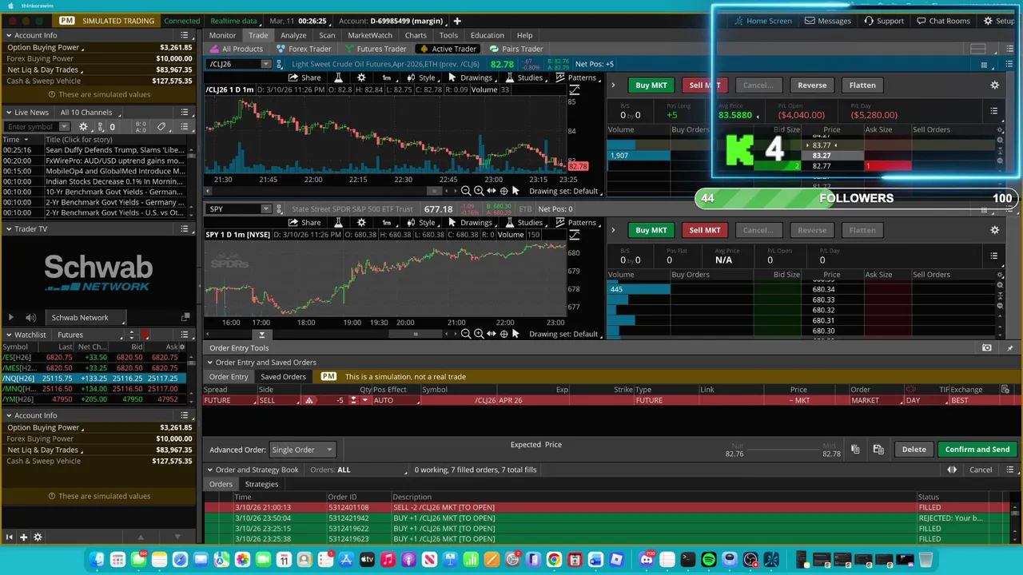Open Patterns on the /CLJ26 chart

point(576,77)
